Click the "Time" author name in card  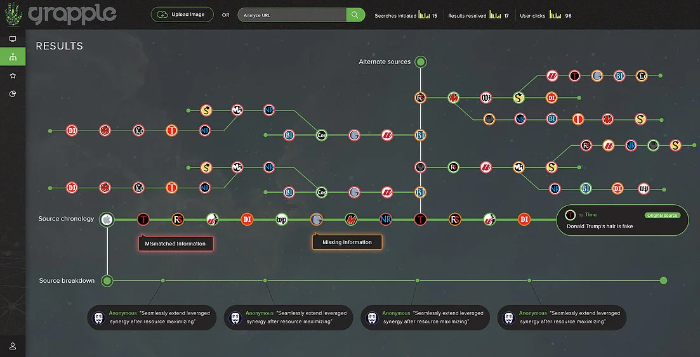pyautogui.click(x=591, y=215)
